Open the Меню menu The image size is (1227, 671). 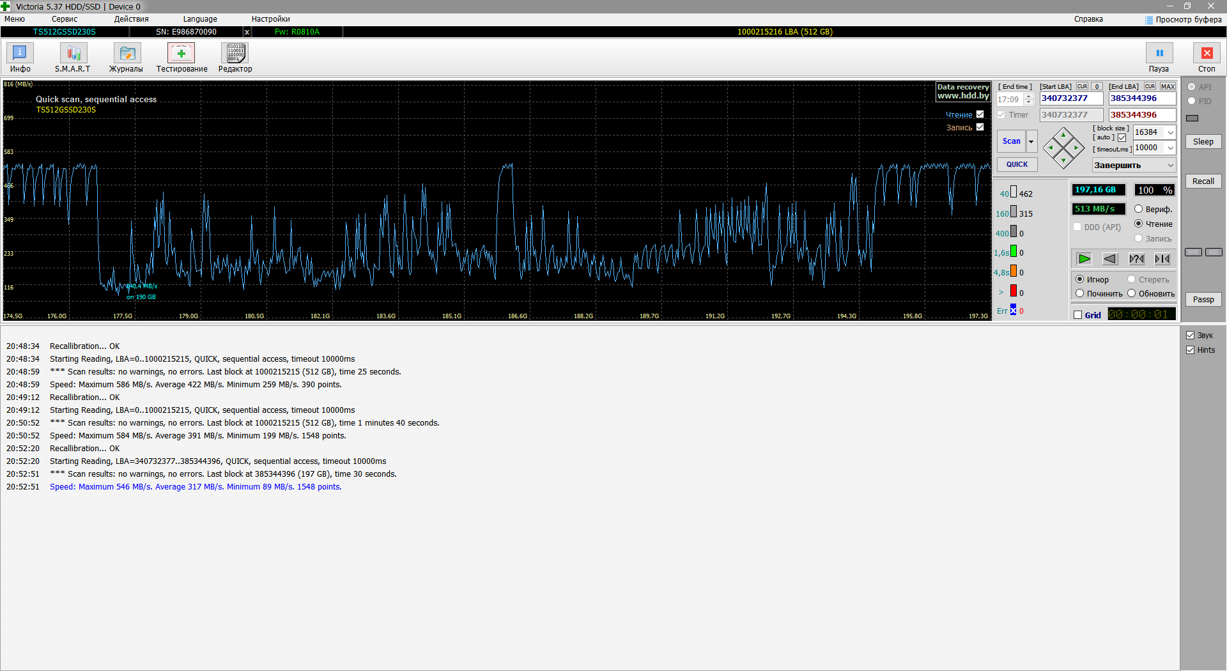(15, 19)
